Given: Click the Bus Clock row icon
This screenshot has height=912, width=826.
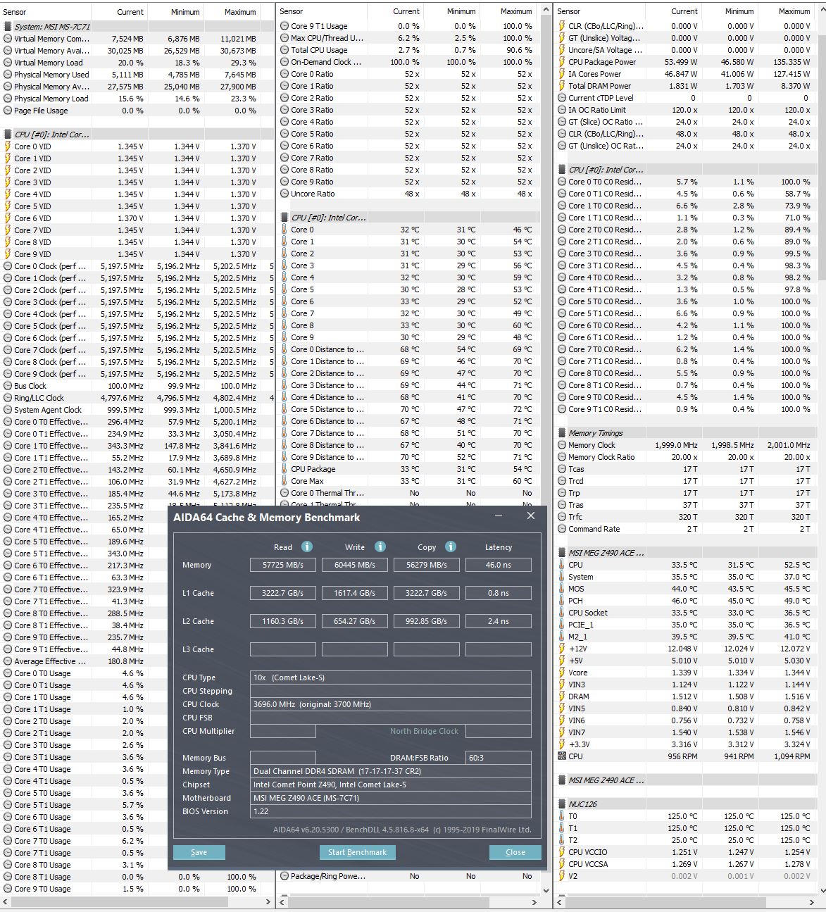Looking at the screenshot, I should [x=8, y=386].
